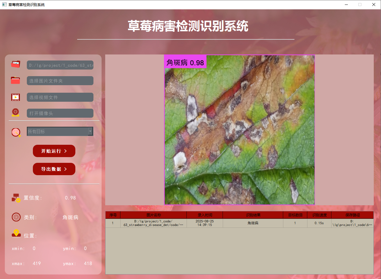Click the 识别速度 column header
Screen dimensions: 381x279
(x=320, y=215)
